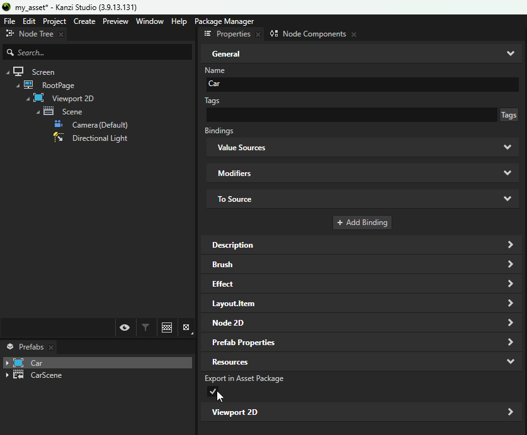Click the RootPage node icon

click(28, 85)
